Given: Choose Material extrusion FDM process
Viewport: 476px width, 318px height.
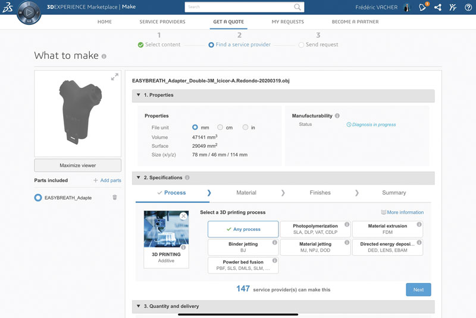Looking at the screenshot, I should [x=387, y=229].
